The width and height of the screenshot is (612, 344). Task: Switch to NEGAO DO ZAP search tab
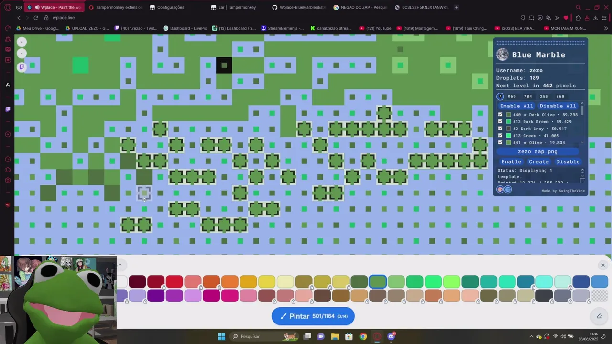(360, 7)
